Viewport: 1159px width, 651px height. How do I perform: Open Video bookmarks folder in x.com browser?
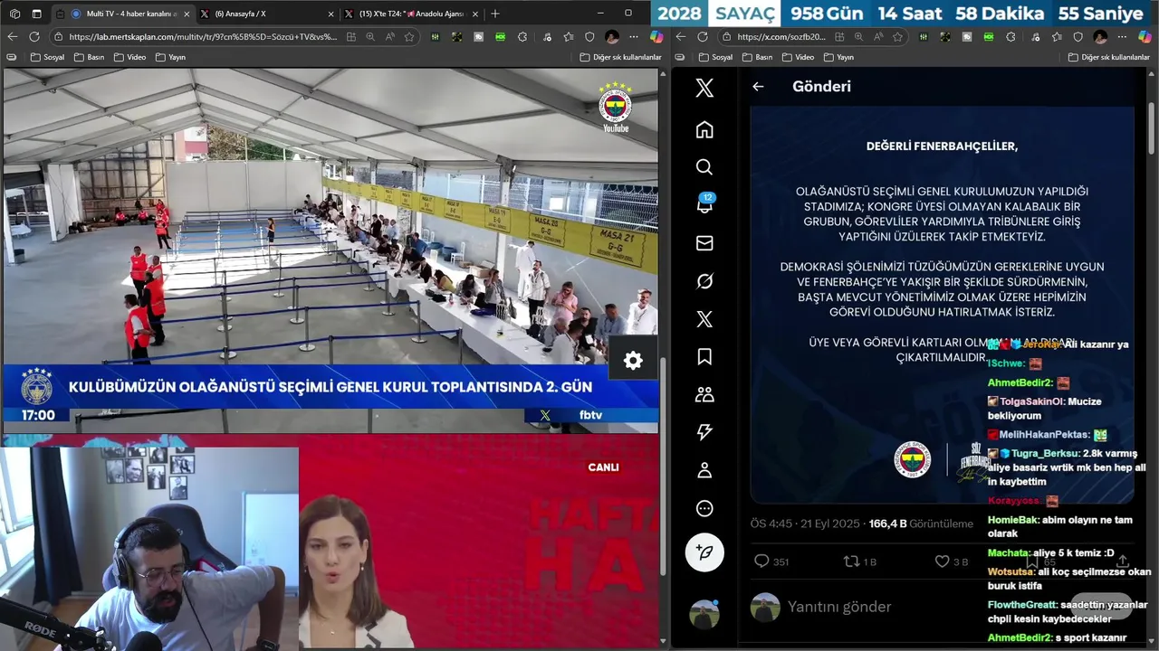pos(798,57)
